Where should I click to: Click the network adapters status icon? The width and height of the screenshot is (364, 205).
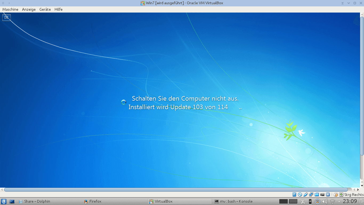311,195
